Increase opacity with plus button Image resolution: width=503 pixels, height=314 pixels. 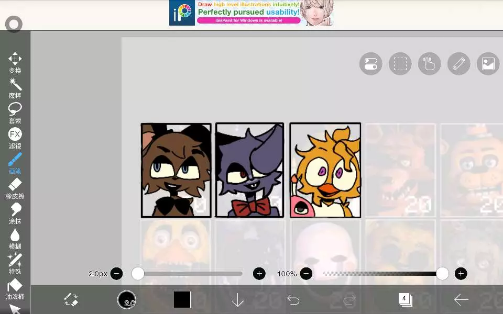461,274
